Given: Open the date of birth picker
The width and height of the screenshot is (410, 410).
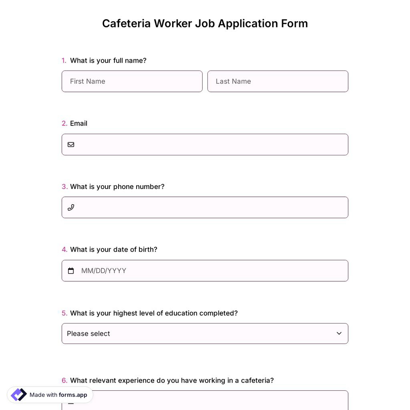Looking at the screenshot, I should point(205,271).
